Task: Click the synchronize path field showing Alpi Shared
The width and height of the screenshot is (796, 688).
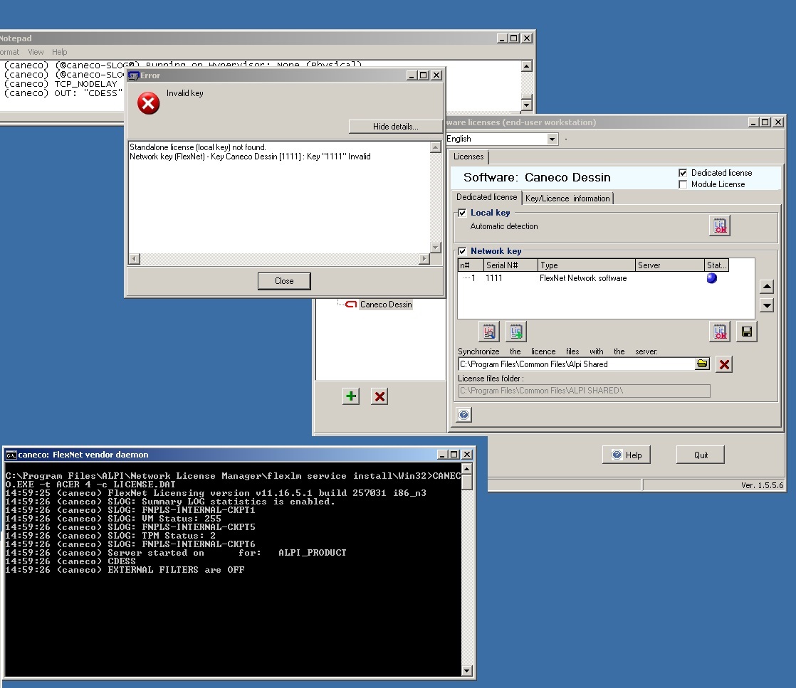Action: tap(577, 364)
